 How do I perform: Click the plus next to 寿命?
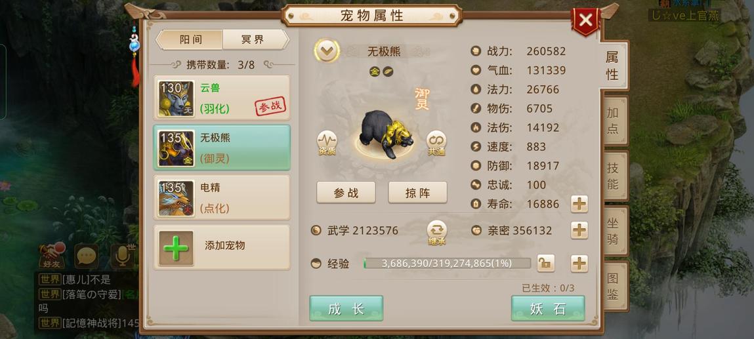[579, 204]
